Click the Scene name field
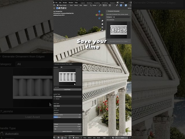185x139 pixels. 124,3
